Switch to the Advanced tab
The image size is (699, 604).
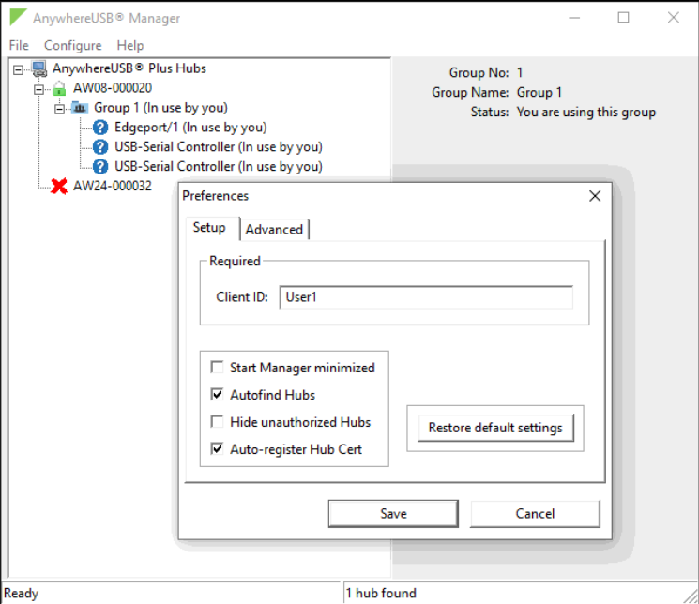(x=274, y=230)
